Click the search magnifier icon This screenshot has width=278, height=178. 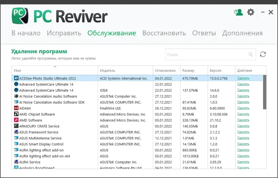[250, 54]
